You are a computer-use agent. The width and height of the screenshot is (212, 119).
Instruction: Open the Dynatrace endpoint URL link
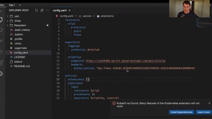click(125, 61)
